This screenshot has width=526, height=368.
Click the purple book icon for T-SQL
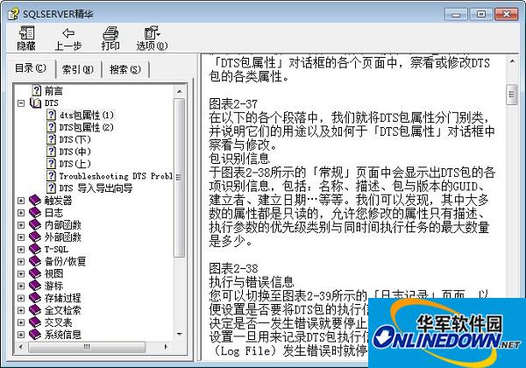click(x=35, y=249)
